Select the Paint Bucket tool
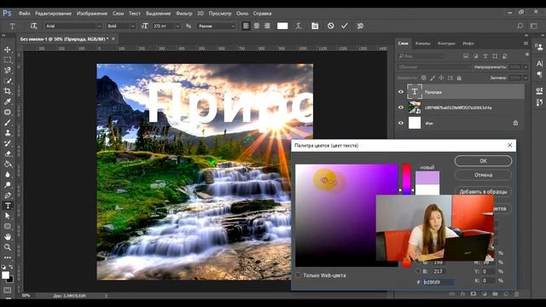The height and width of the screenshot is (307, 546). pos(8,165)
